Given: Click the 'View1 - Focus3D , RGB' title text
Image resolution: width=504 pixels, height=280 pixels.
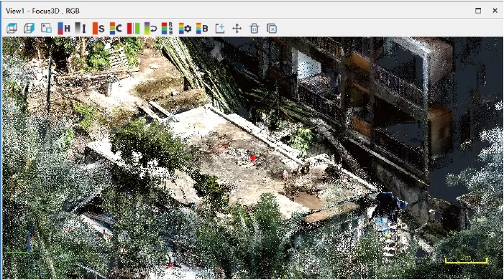Looking at the screenshot, I should (x=42, y=11).
